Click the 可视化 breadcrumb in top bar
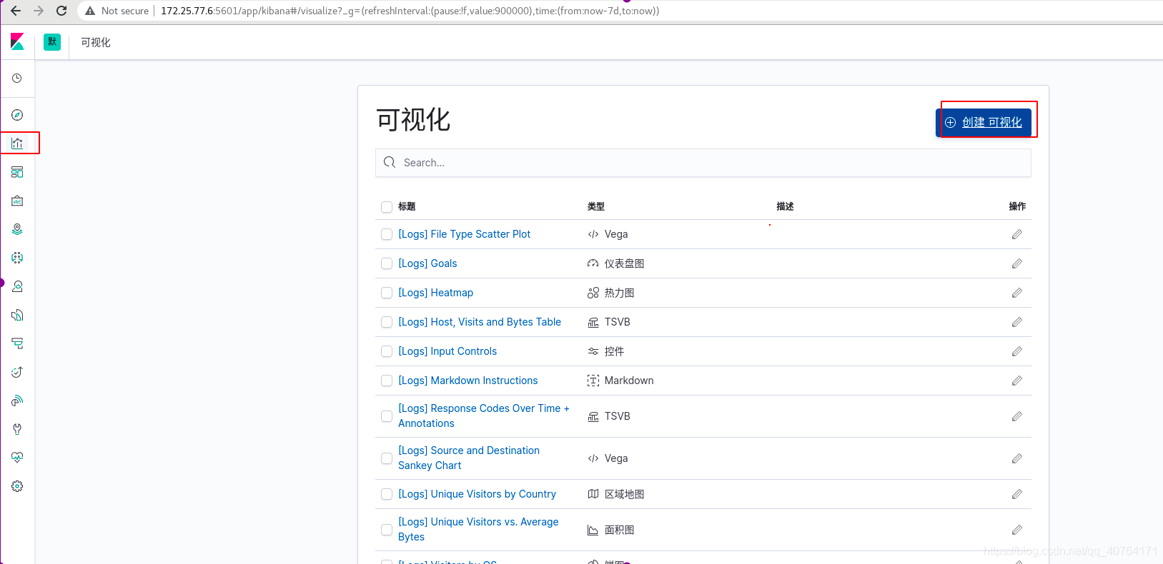Viewport: 1163px width, 564px height. tap(96, 42)
